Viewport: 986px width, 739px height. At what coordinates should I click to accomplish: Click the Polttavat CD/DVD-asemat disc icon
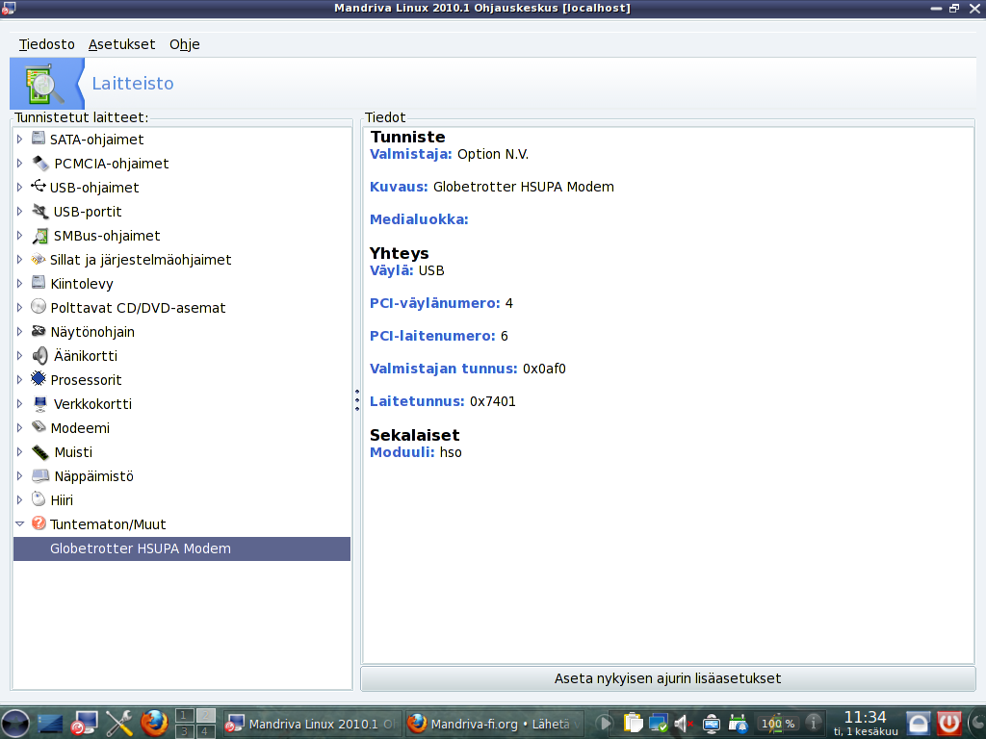click(x=39, y=307)
